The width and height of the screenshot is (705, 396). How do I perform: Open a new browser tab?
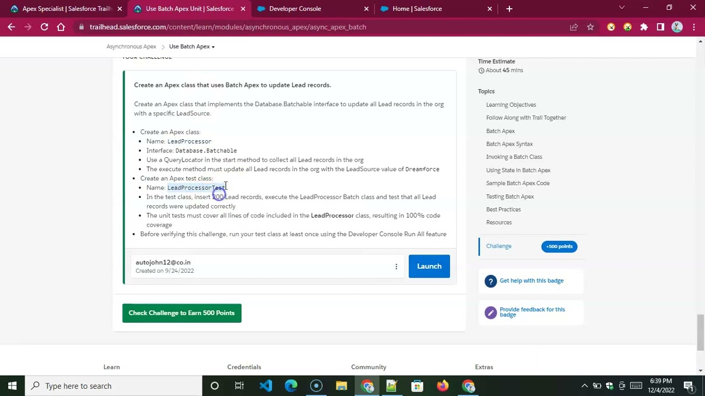coord(509,9)
